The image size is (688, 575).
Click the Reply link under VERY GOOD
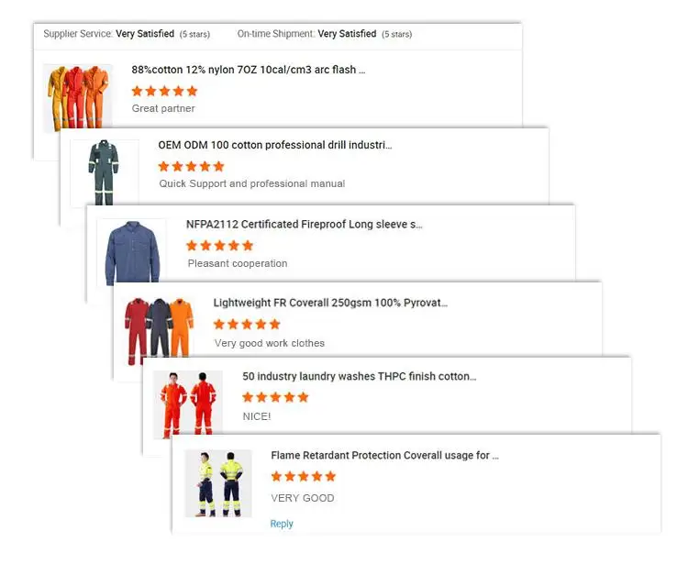[x=282, y=524]
